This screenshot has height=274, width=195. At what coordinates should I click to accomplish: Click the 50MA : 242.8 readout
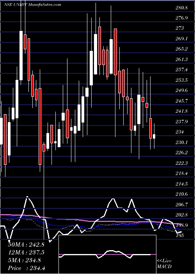(26, 245)
